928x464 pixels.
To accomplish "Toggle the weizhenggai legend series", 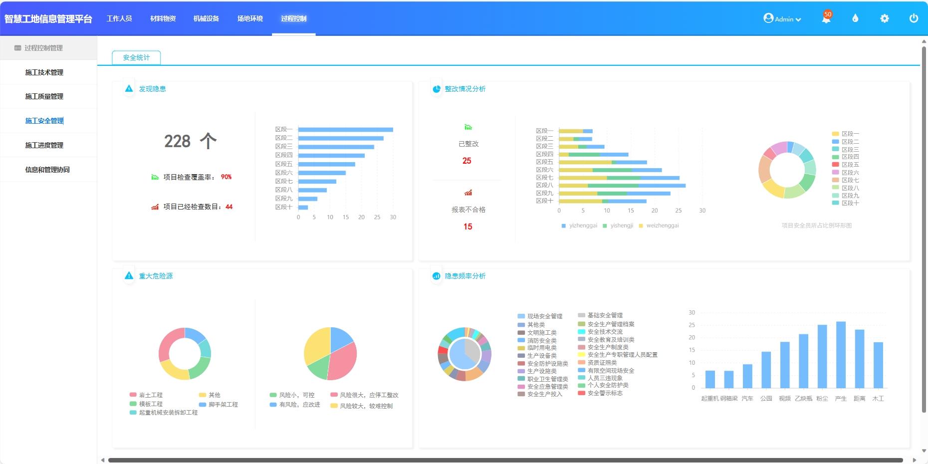I will pyautogui.click(x=659, y=226).
